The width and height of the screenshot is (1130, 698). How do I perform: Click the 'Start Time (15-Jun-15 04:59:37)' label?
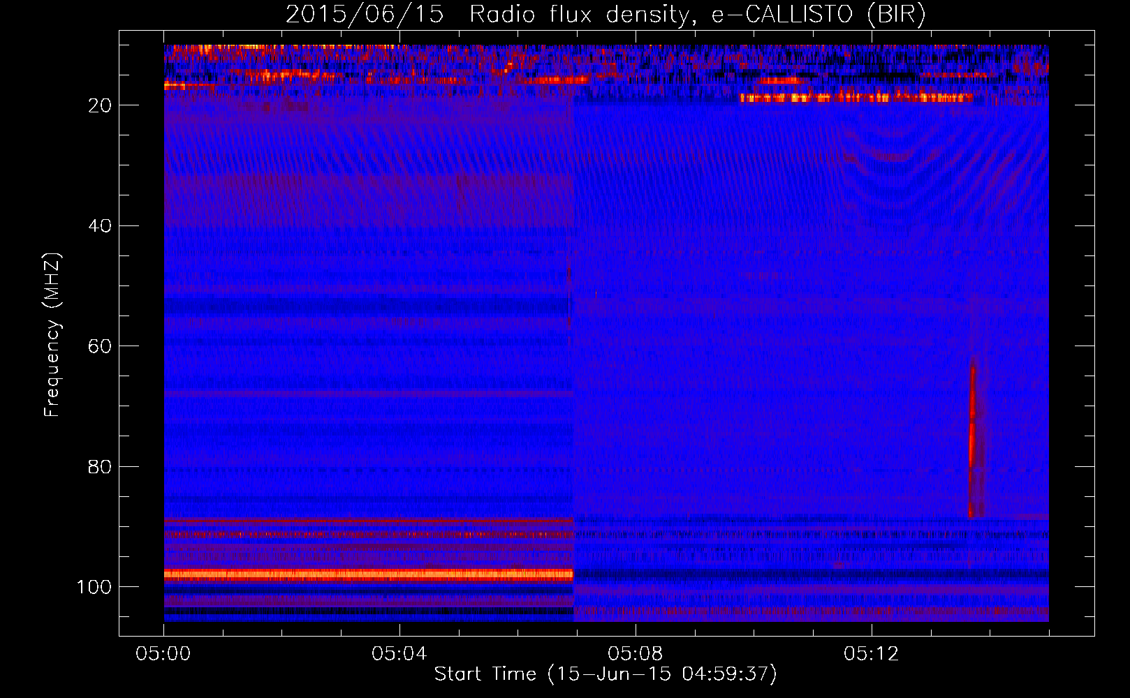[x=606, y=674]
